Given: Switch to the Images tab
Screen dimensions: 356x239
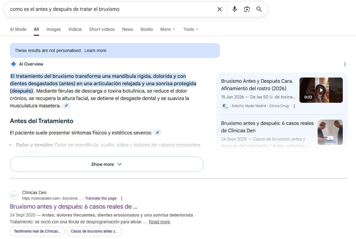Looking at the screenshot, I should pyautogui.click(x=53, y=29).
